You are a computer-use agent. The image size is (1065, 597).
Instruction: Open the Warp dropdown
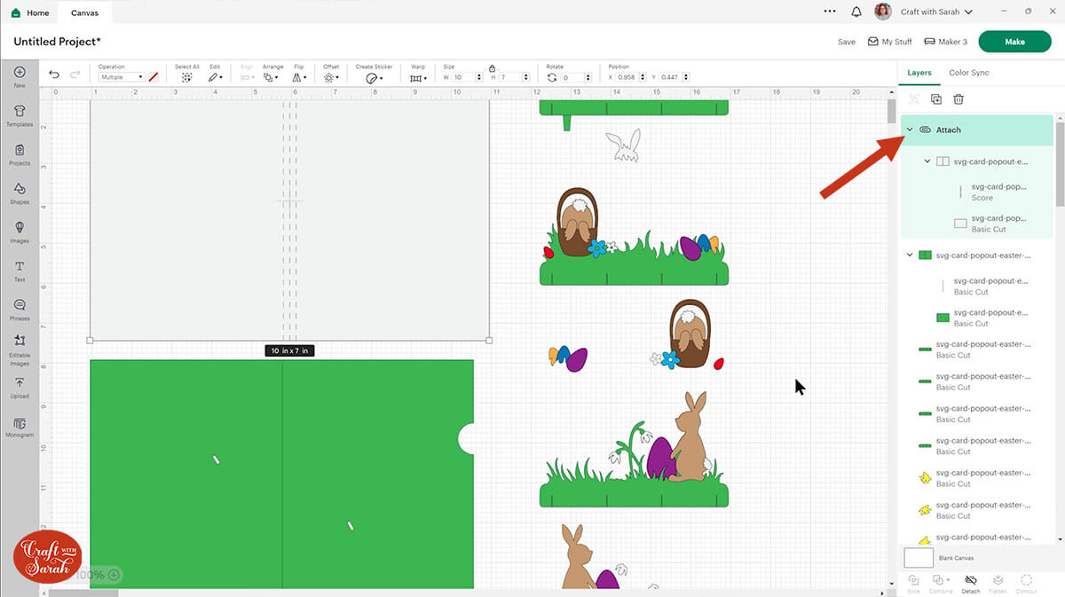[x=418, y=77]
